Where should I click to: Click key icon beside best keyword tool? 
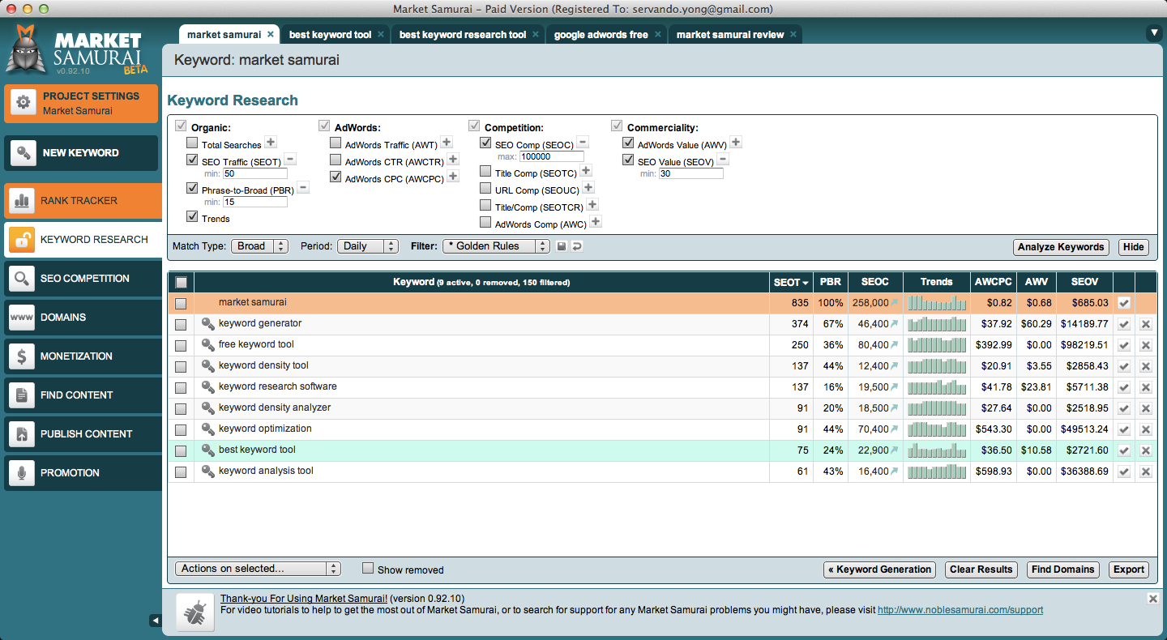(208, 450)
